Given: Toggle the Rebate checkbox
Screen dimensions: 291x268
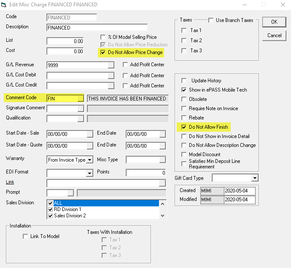Looking at the screenshot, I should (184, 118).
